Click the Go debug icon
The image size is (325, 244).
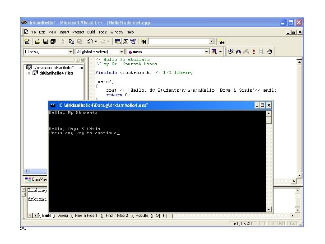pos(261,52)
